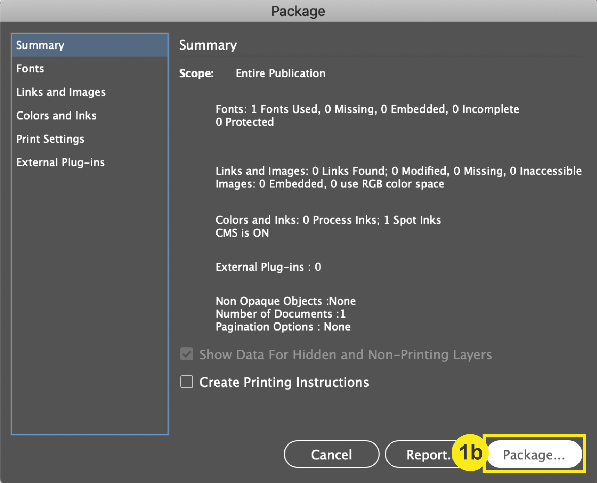Click the Pagination Options line
The image size is (597, 483).
(x=283, y=327)
